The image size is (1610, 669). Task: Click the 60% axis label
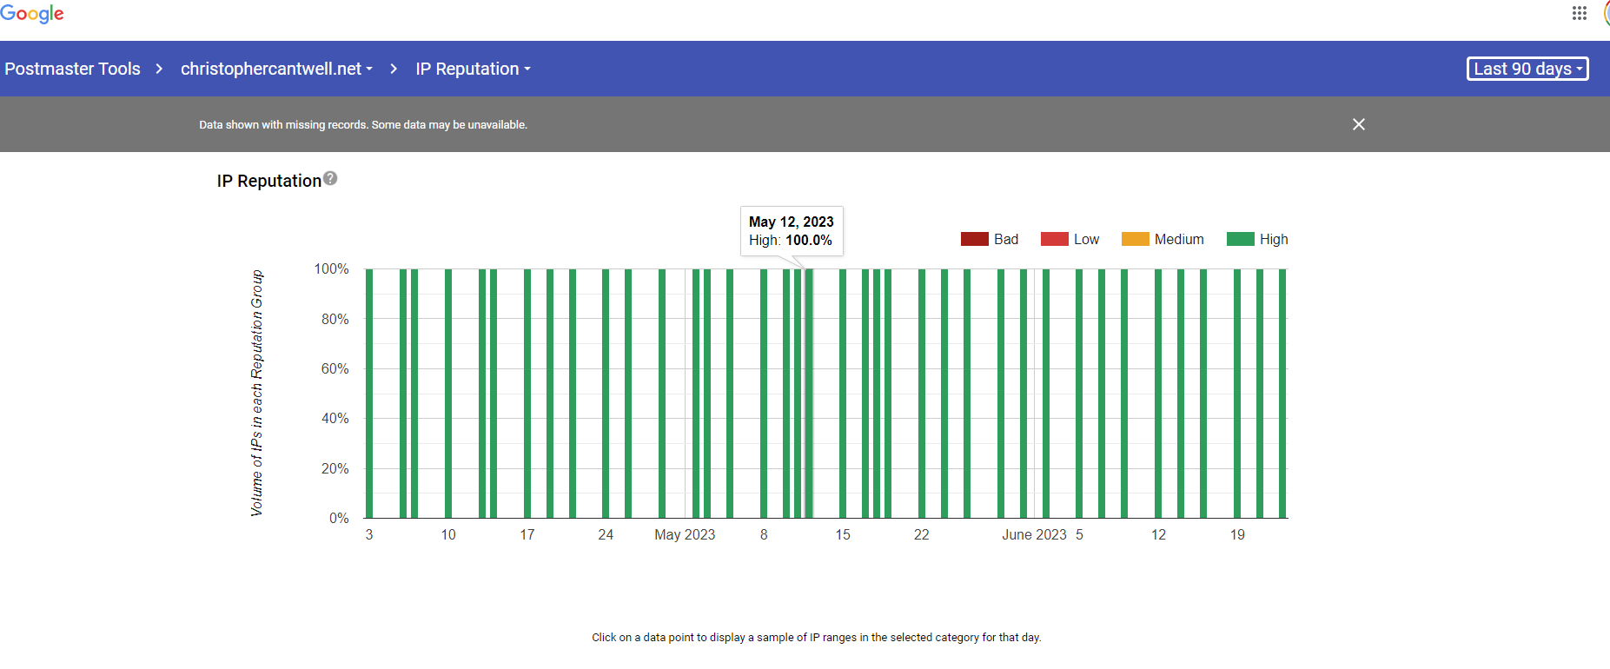click(x=335, y=368)
